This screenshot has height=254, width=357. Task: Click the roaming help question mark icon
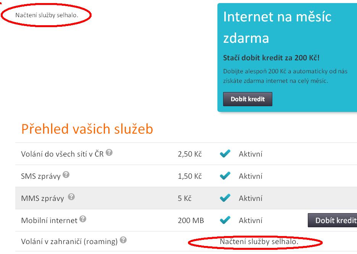click(x=123, y=240)
